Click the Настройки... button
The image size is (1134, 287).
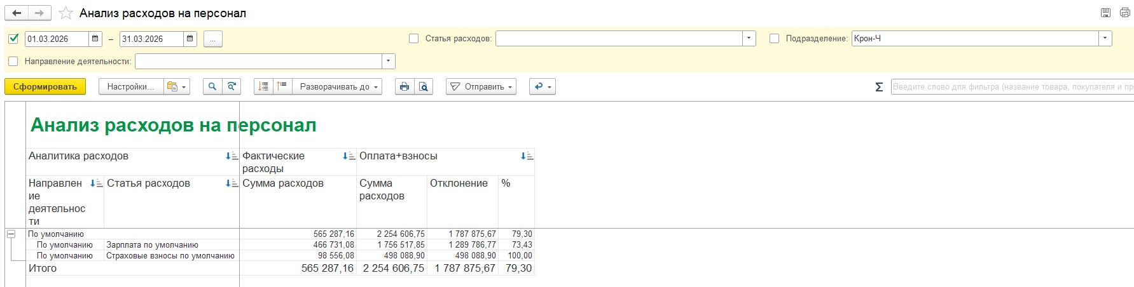click(x=130, y=86)
